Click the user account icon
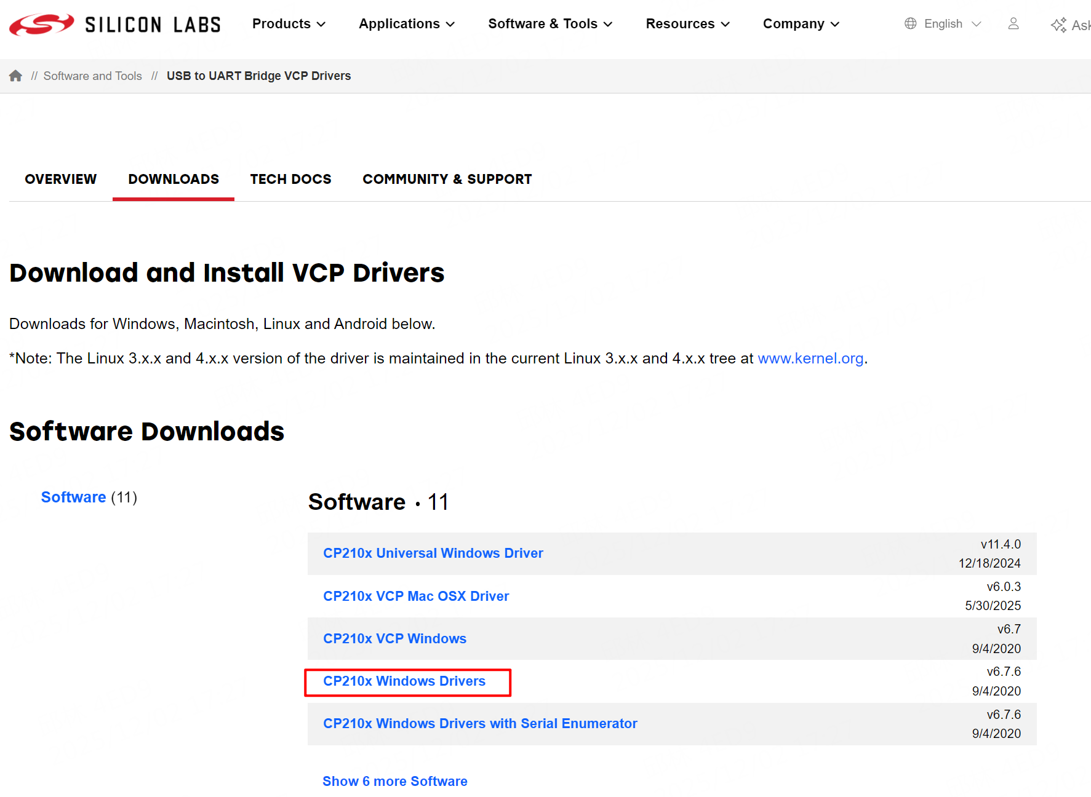 click(x=1013, y=24)
